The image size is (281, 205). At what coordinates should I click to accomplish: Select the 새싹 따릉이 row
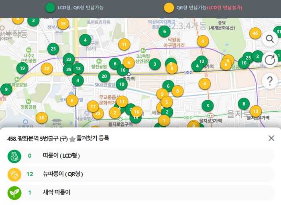(x=140, y=193)
